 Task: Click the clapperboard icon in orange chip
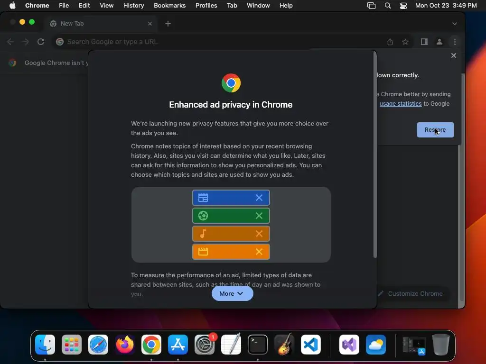[203, 251]
